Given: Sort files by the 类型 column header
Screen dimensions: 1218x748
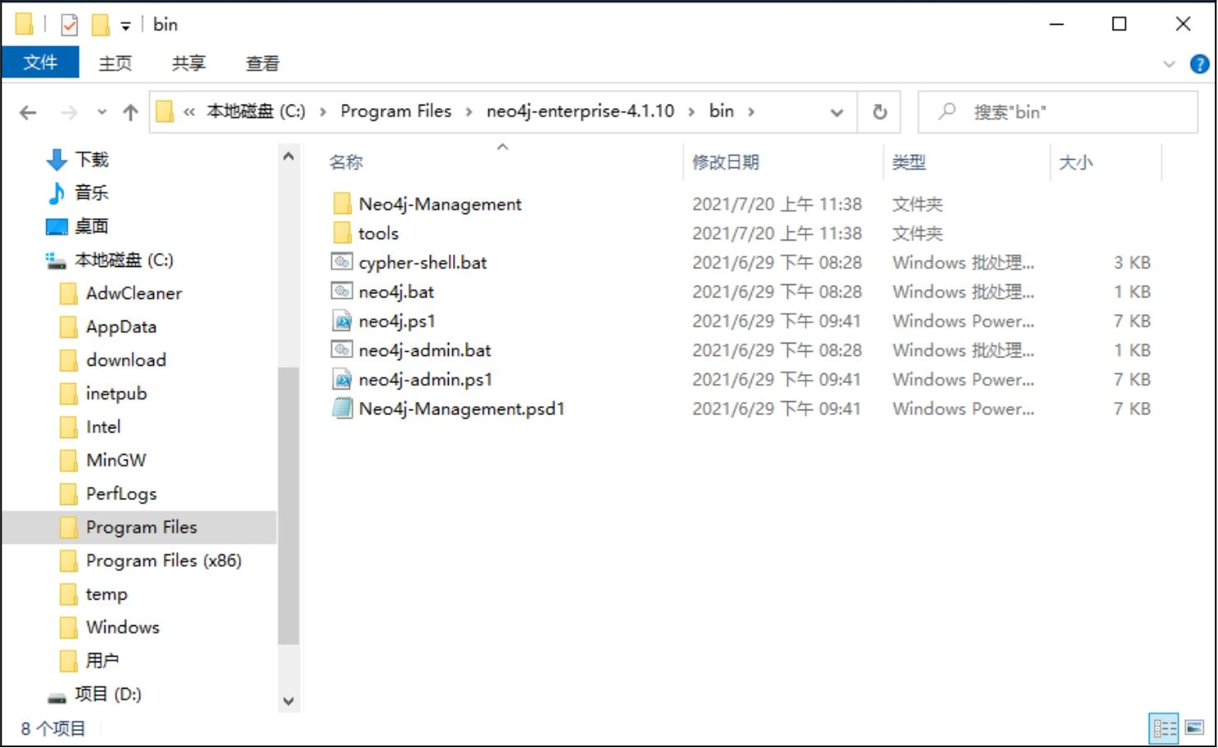Looking at the screenshot, I should point(909,162).
